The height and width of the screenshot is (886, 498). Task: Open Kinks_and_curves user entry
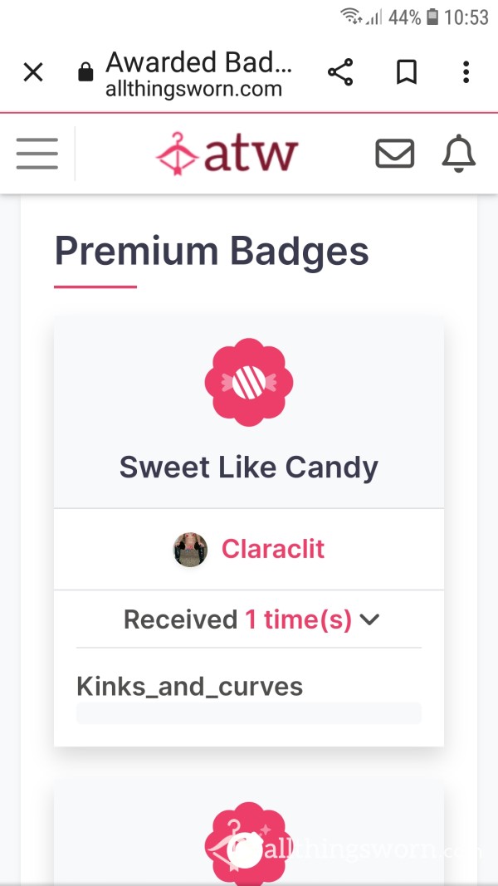click(190, 687)
